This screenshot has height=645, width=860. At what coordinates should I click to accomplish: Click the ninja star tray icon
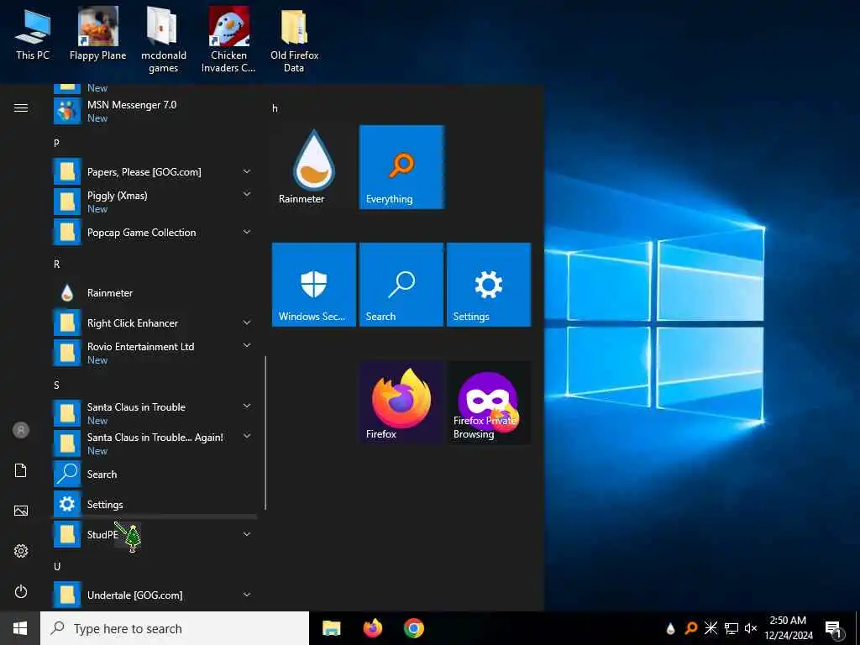[711, 628]
